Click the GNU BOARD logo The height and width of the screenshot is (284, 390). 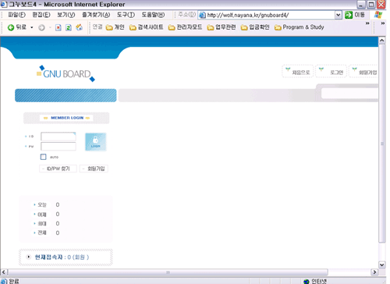coord(66,73)
